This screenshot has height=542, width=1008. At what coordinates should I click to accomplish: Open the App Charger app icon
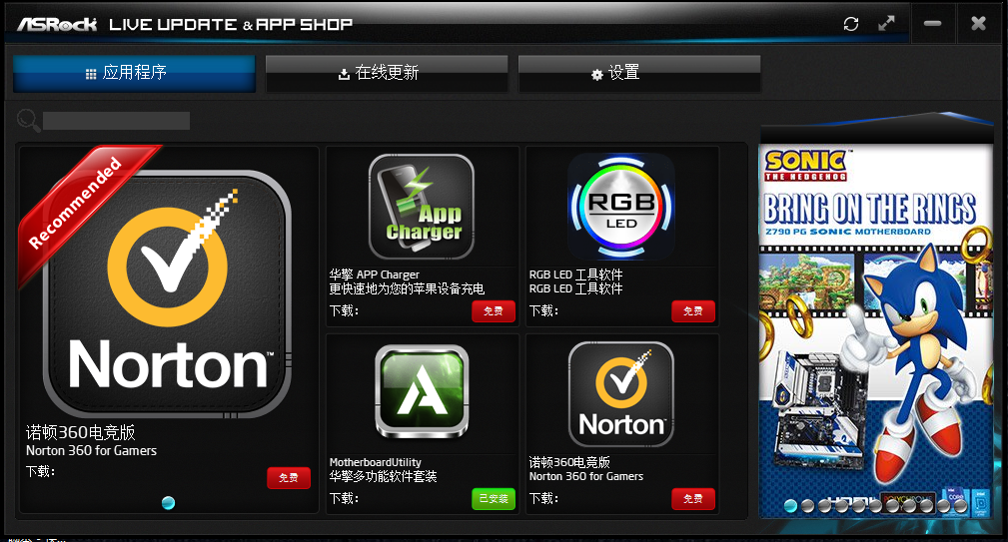[422, 207]
